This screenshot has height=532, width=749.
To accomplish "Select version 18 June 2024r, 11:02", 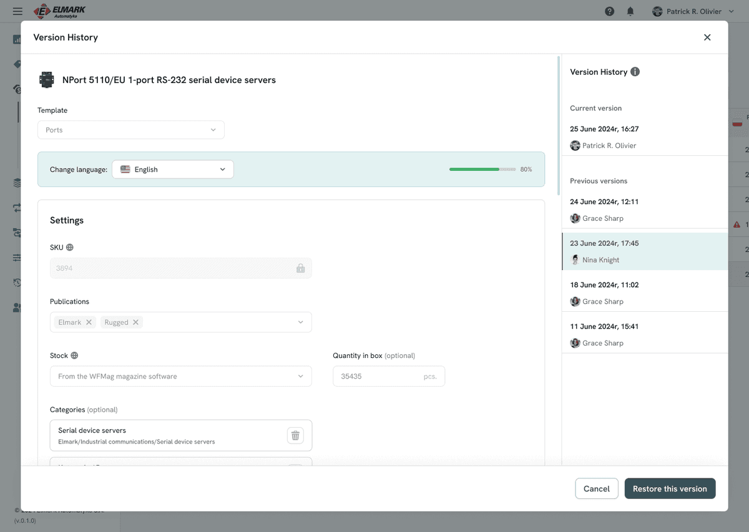I will click(x=645, y=293).
